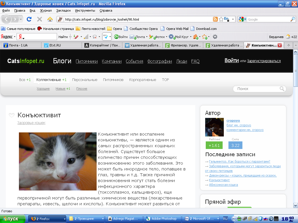Subscribe via the orange RSS feed icon
Image resolution: width=298 pixels, height=223 pixels.
(x=215, y=19)
